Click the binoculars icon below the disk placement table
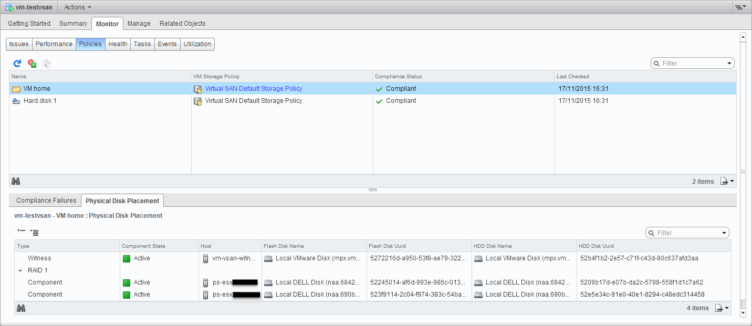Screen dimensions: 752x326 (21, 308)
